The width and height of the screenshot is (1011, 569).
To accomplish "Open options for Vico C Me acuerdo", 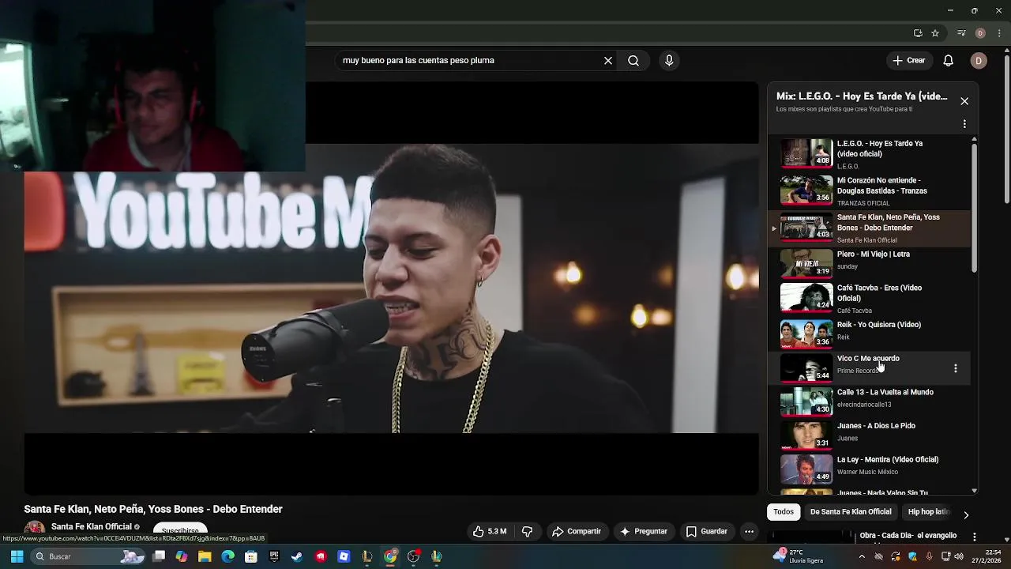I will (x=956, y=368).
